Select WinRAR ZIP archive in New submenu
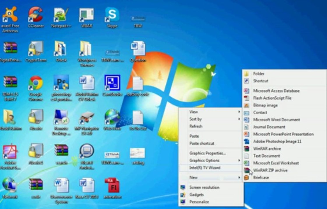 click(x=284, y=170)
